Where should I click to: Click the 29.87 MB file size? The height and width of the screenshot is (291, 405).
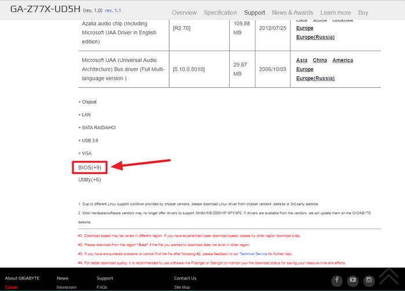coord(240,69)
